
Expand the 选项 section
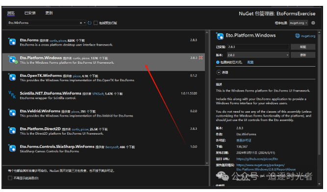pyautogui.click(x=219, y=72)
